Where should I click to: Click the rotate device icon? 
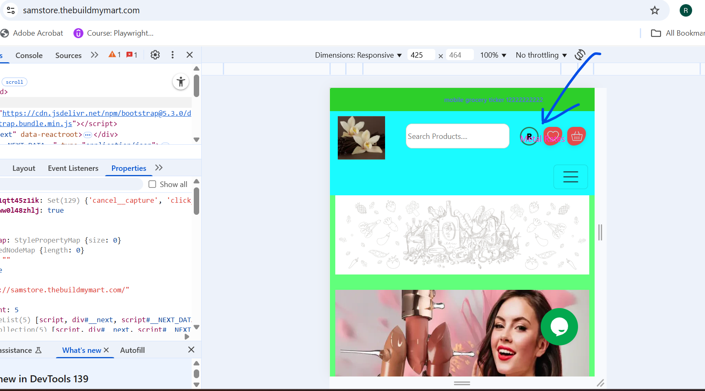point(580,55)
